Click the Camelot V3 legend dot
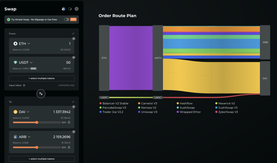 pos(139,103)
